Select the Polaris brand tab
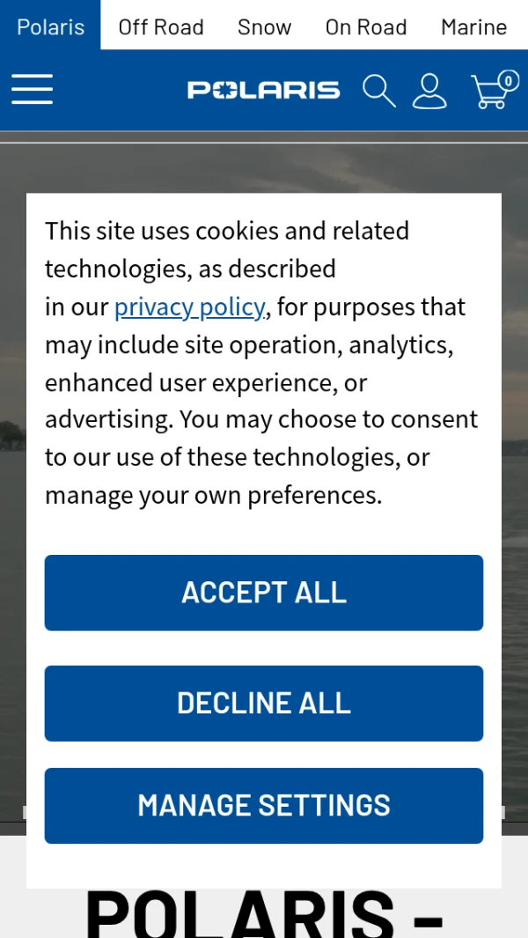 pos(50,26)
